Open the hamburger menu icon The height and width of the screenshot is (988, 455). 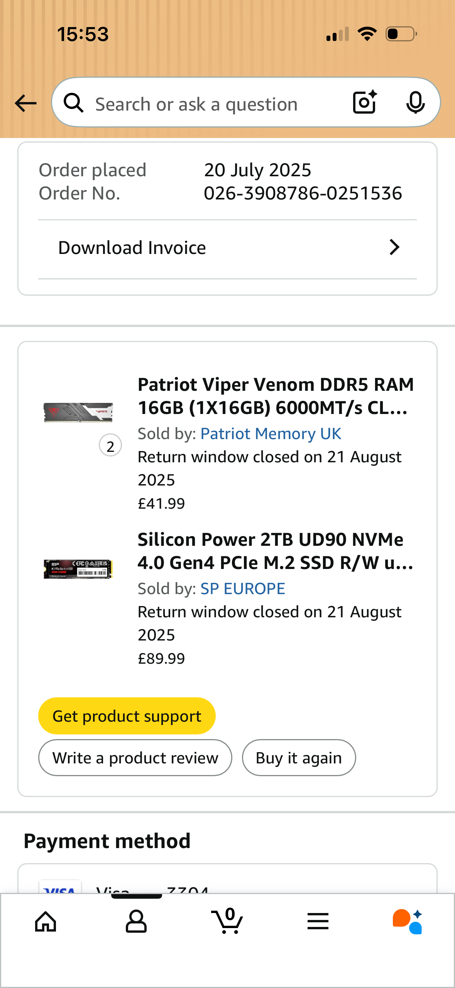318,922
